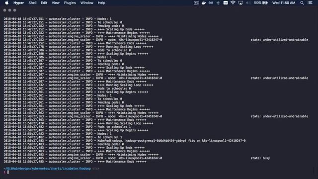Click 'state: under-utilized-undrainable' on the 15:47:27 line

tap(279, 40)
